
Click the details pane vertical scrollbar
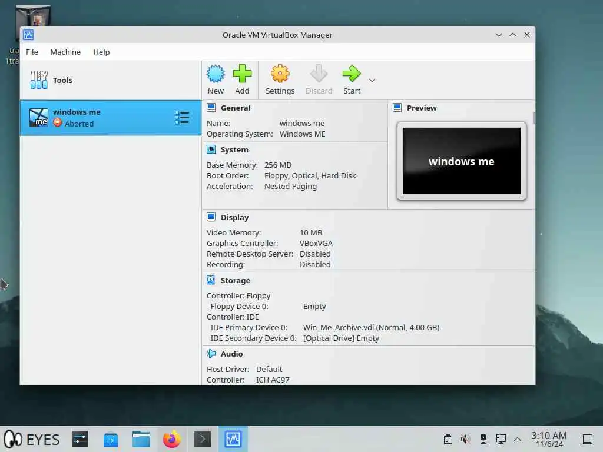click(534, 117)
